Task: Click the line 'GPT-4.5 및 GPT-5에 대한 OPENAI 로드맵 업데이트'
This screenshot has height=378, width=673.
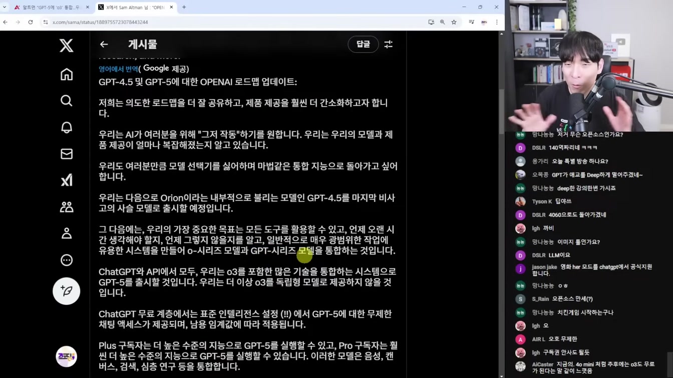Action: 198,82
